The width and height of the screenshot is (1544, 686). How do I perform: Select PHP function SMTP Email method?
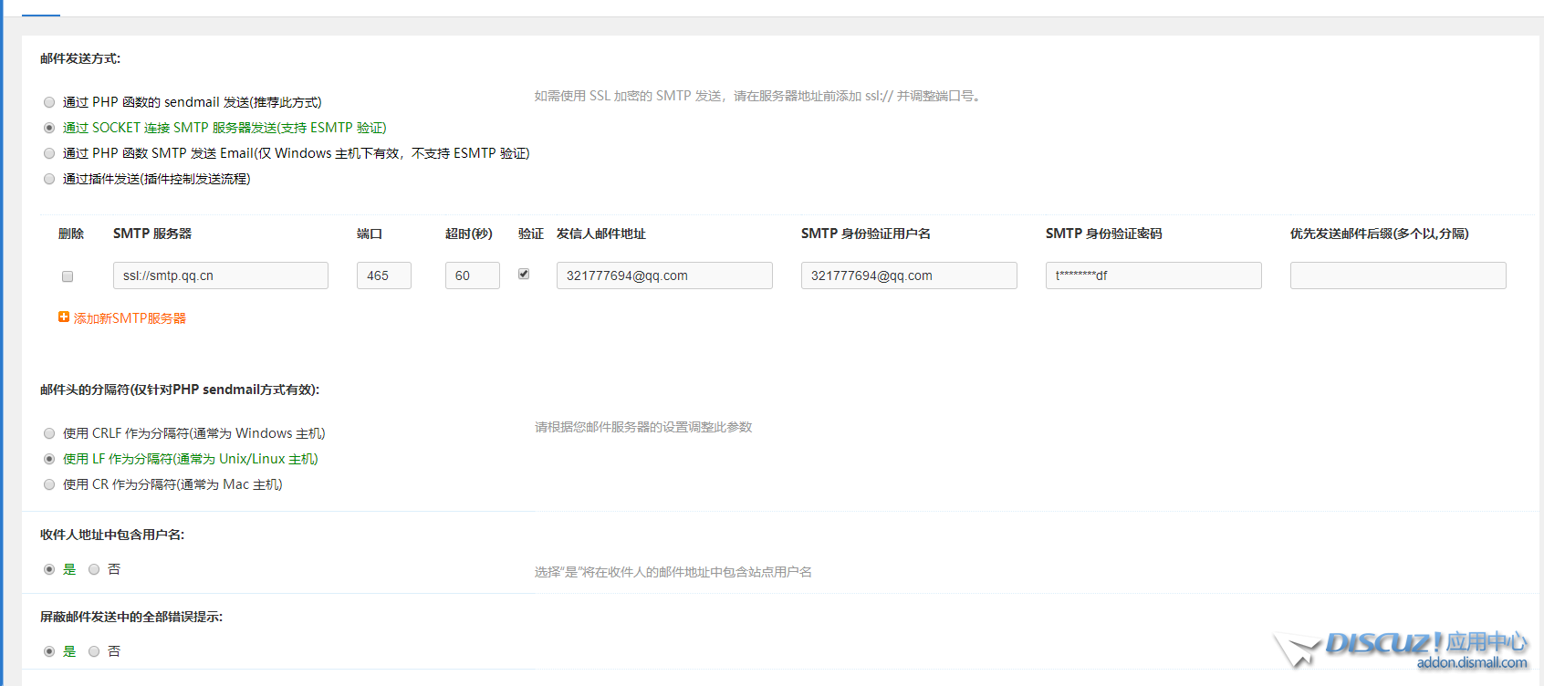coord(49,153)
